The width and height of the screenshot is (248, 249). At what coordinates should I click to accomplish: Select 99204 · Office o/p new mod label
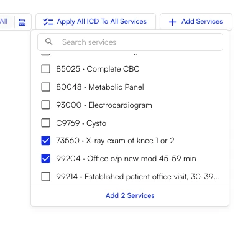pyautogui.click(x=126, y=159)
